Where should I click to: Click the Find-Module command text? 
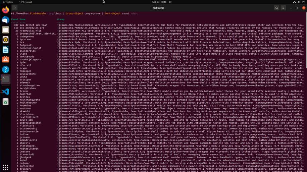38,13
